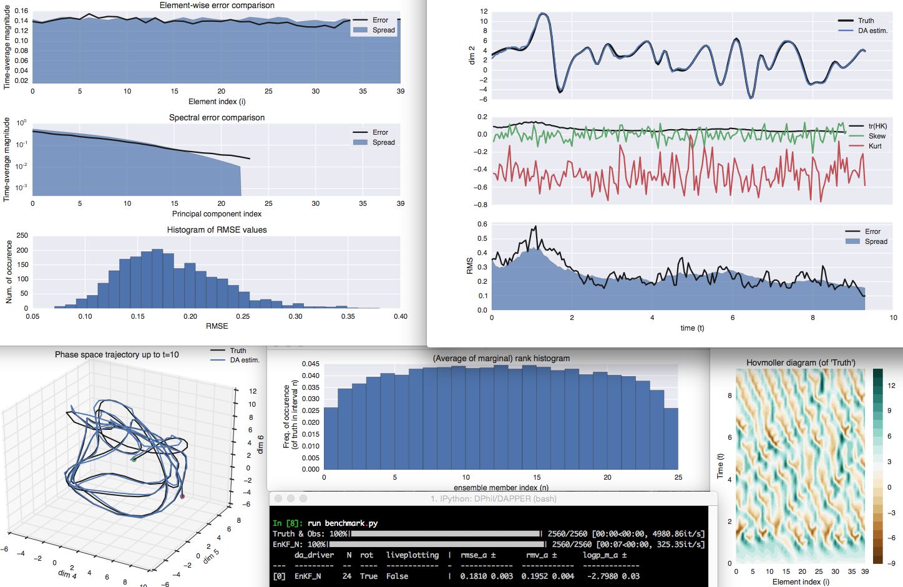Screen dimensions: 903x587
Task: Click 'Error' in the RMS plot legend
Action: click(x=872, y=231)
